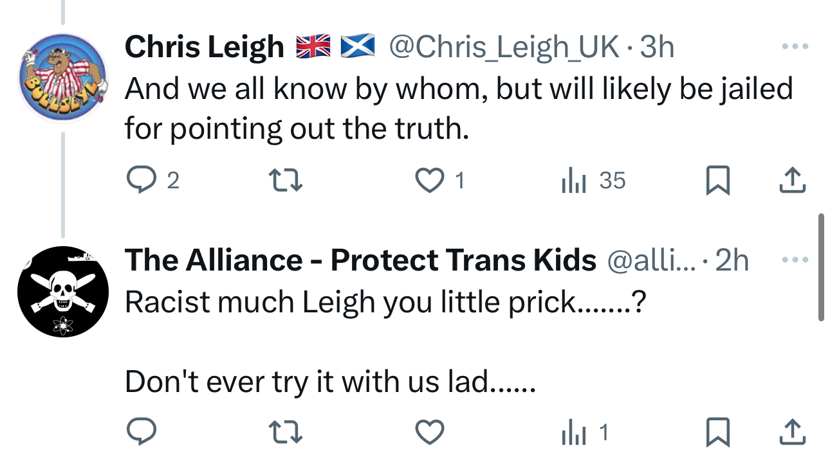
Task: Like Chris Leigh's tweet
Action: click(x=429, y=181)
